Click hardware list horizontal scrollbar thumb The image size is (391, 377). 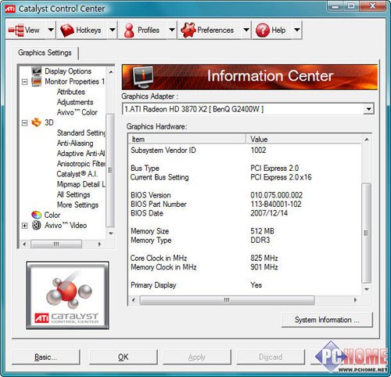point(227,300)
